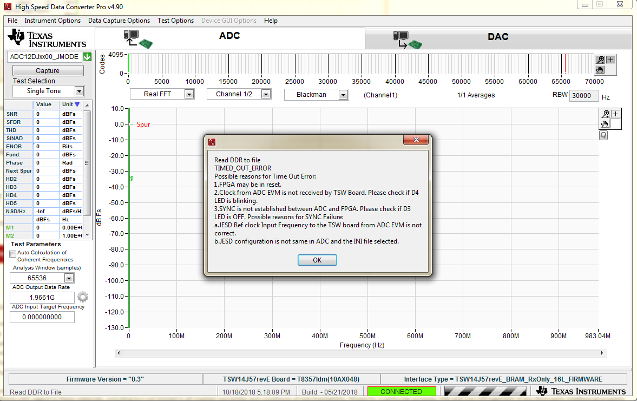
Task: Click the error dialog's title bar icon
Action: pyautogui.click(x=212, y=142)
